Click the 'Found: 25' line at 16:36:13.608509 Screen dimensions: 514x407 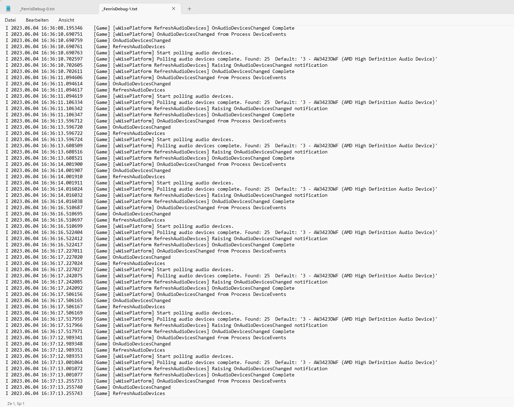tap(221, 146)
